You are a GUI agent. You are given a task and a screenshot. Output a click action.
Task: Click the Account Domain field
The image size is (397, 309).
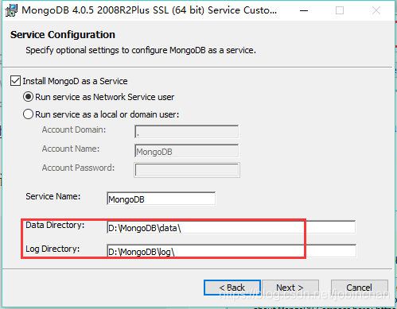coord(187,132)
